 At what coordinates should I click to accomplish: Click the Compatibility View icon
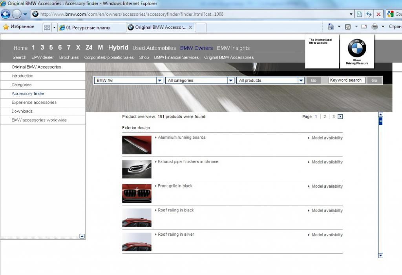pos(360,14)
